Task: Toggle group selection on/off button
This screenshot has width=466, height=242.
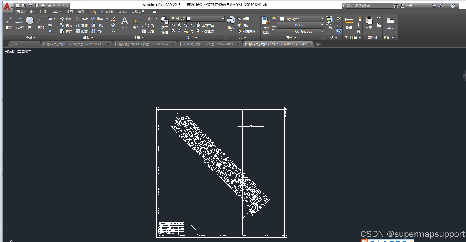Action: (x=338, y=31)
